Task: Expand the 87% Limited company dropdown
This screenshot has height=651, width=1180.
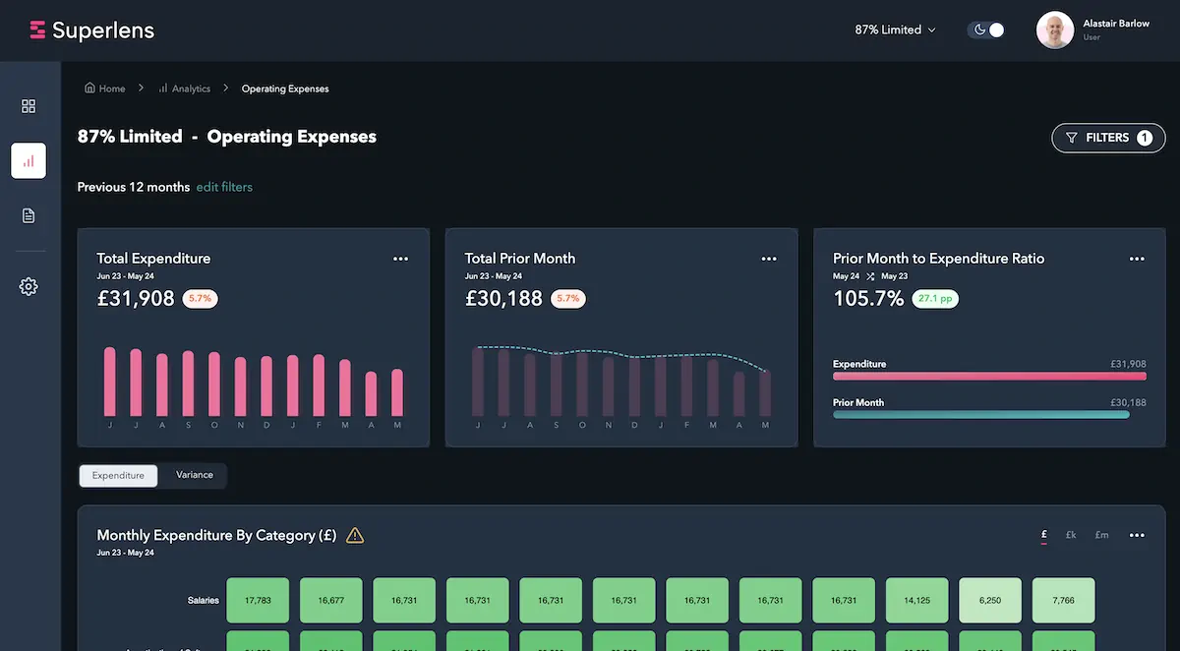Action: click(x=895, y=30)
